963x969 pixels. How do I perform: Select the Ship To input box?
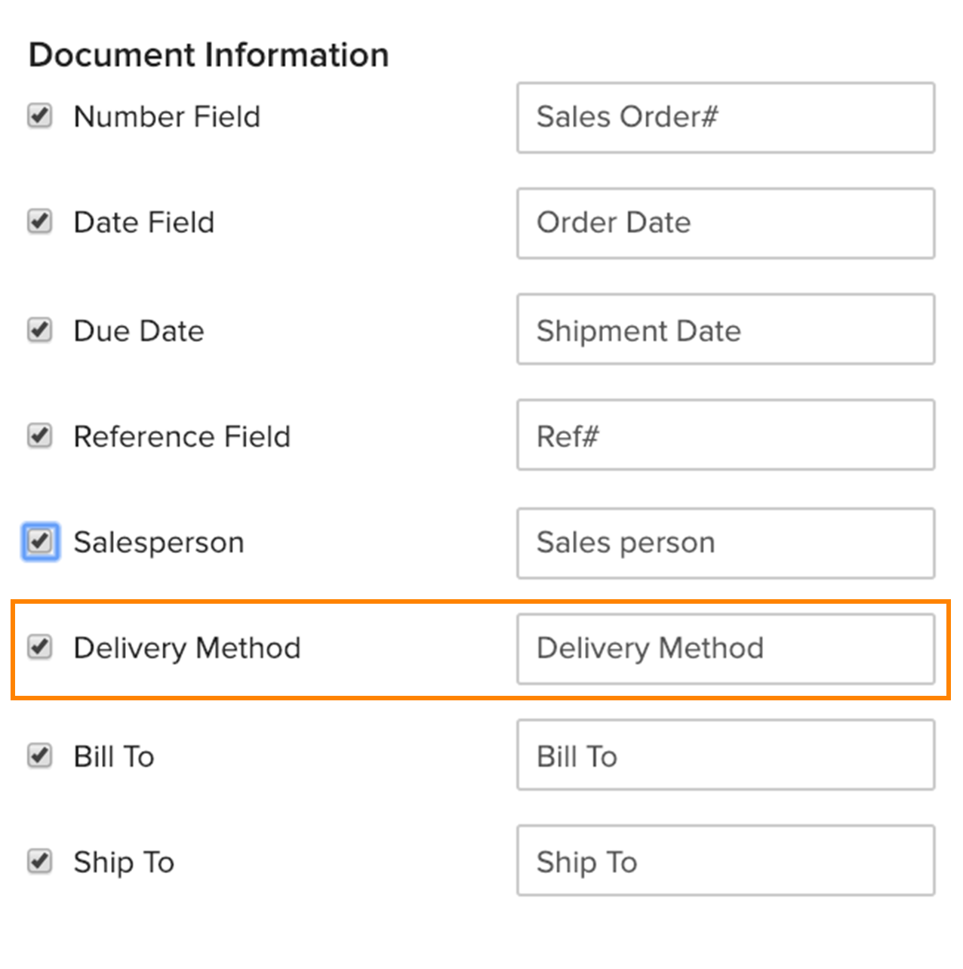725,861
